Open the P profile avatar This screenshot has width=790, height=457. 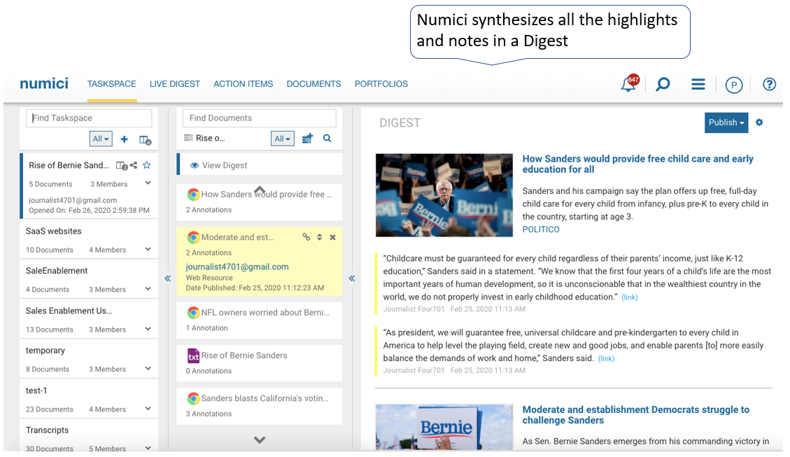pyautogui.click(x=733, y=84)
